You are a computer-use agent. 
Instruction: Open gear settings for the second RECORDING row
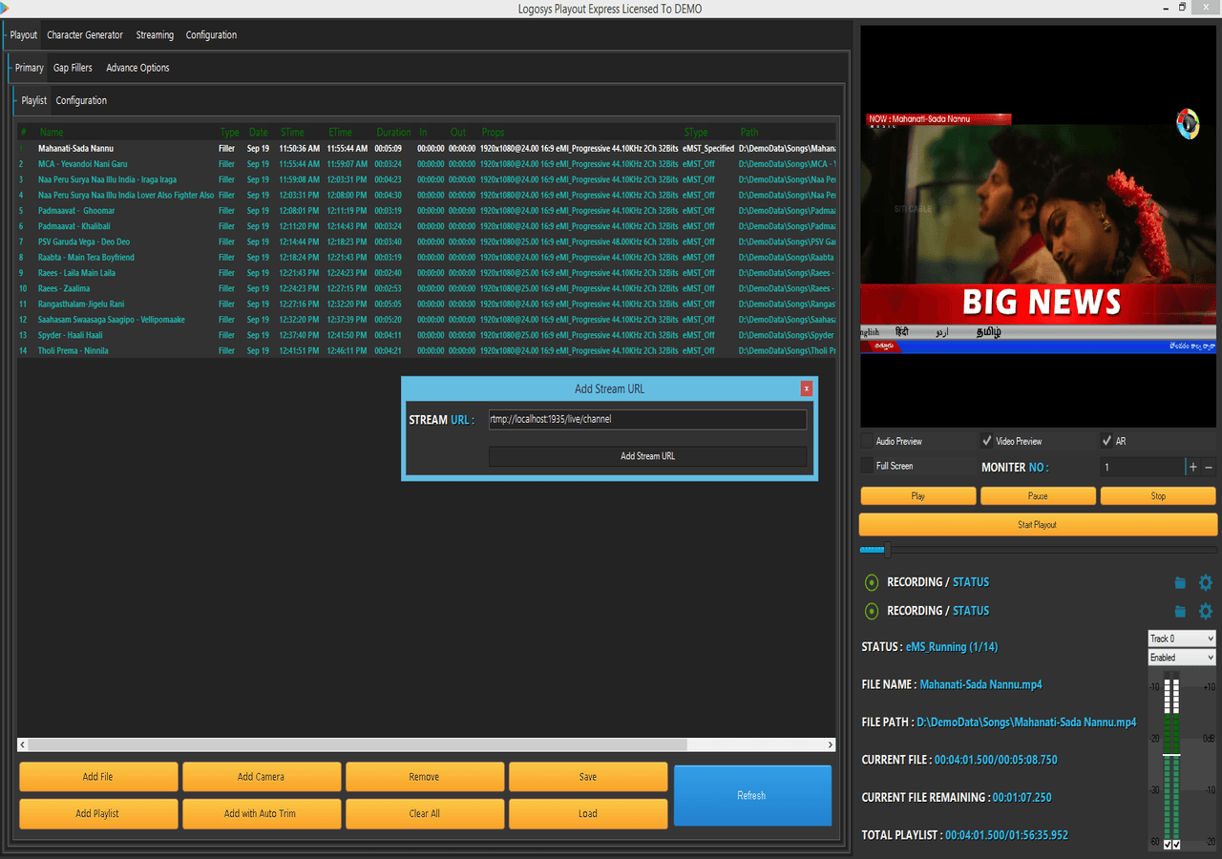[x=1206, y=611]
